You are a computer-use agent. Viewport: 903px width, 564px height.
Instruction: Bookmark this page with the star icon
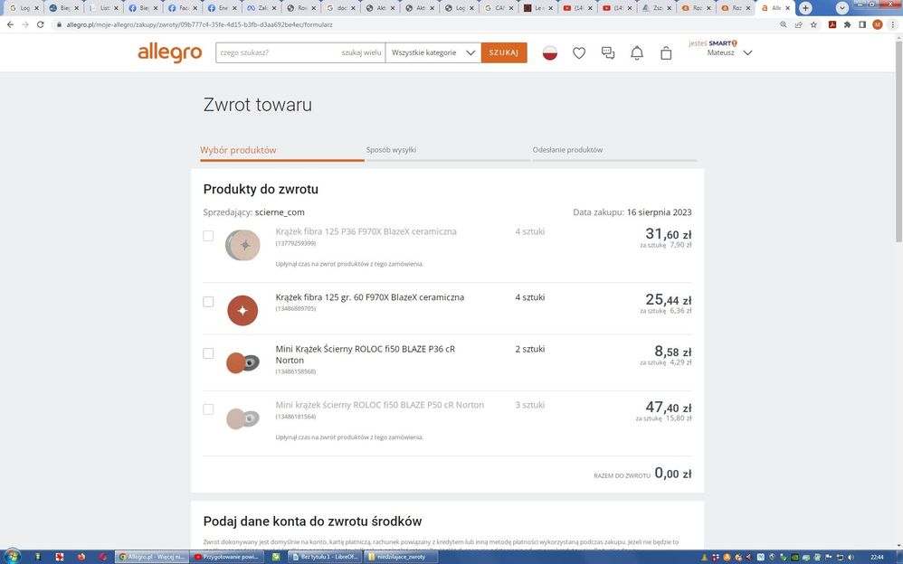coord(815,24)
